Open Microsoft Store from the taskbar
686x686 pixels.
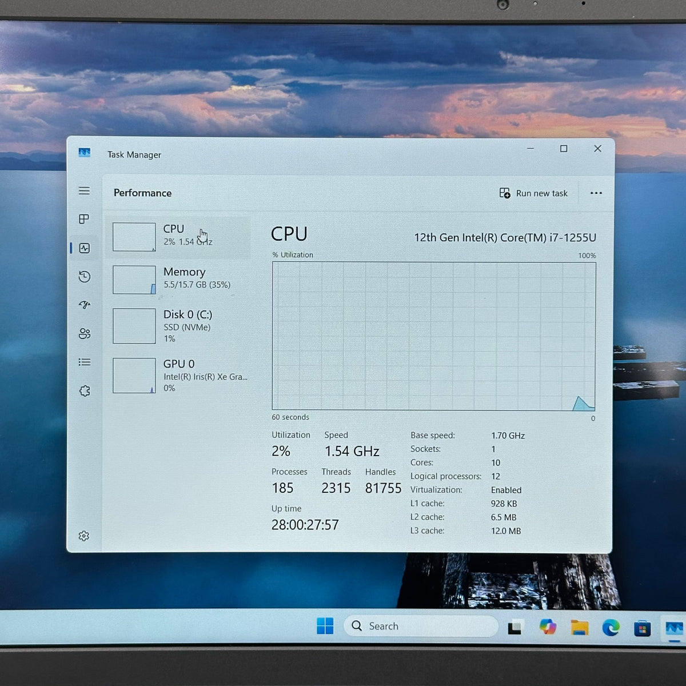[x=643, y=628]
